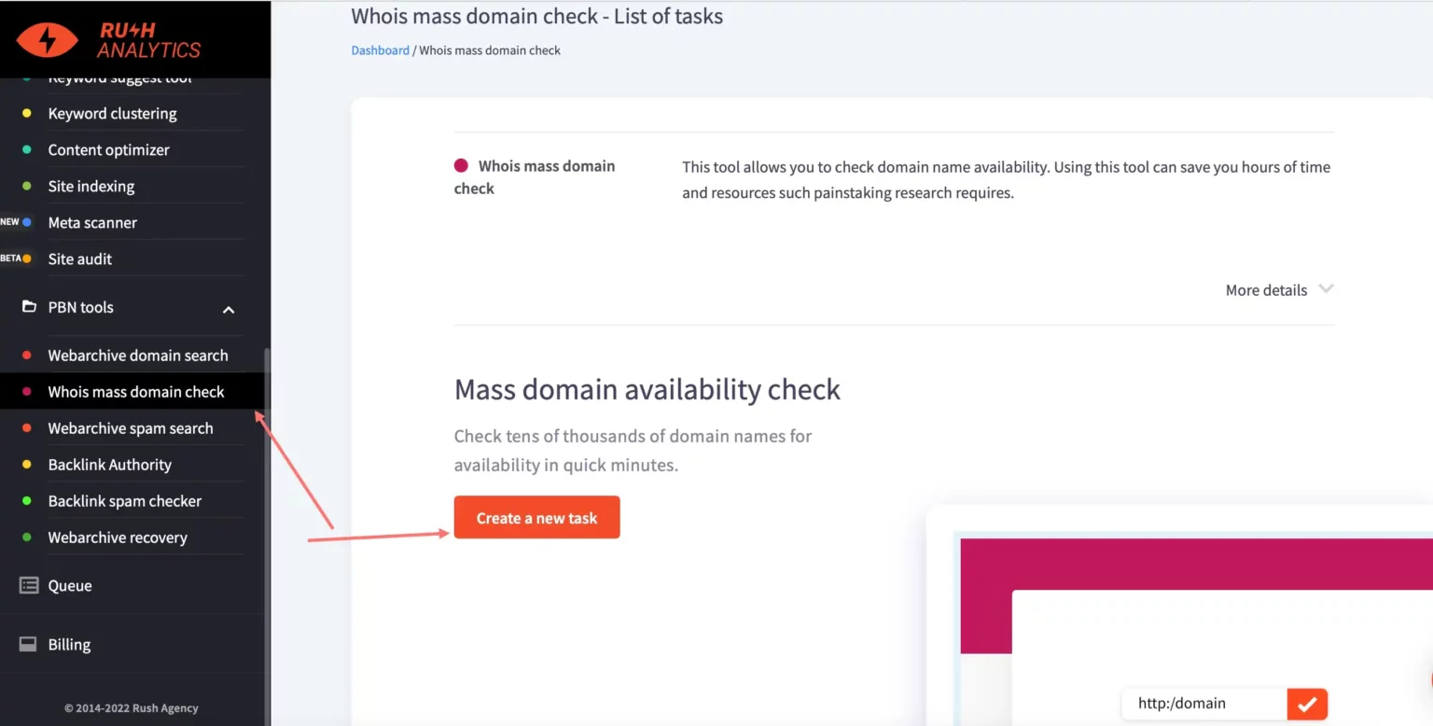Click the Mass domain availability check heading
1433x726 pixels.
(x=647, y=389)
